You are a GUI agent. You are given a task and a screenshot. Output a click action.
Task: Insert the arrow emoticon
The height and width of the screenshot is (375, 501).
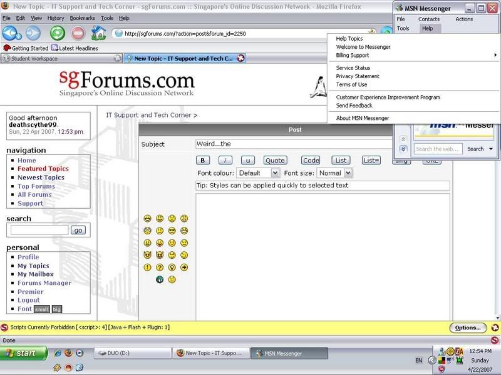(x=184, y=267)
